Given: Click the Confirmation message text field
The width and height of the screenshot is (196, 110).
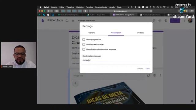Looking at the screenshot, I should [x=116, y=60].
